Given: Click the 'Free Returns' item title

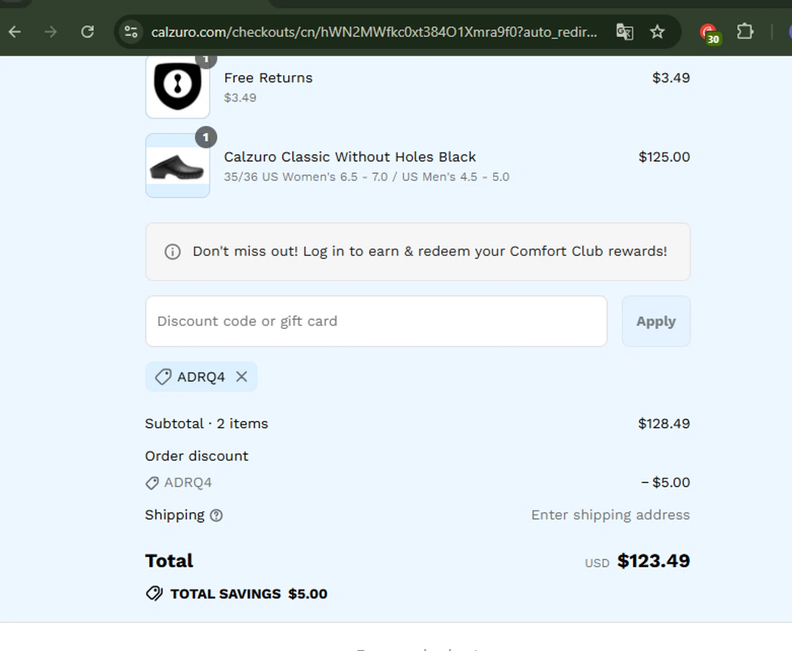Looking at the screenshot, I should (x=268, y=78).
